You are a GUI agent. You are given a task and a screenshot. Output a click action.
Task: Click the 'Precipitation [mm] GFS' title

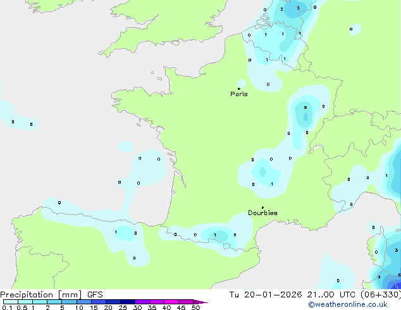[51, 295]
